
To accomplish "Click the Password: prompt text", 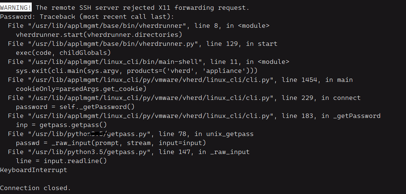I will pyautogui.click(x=18, y=17).
